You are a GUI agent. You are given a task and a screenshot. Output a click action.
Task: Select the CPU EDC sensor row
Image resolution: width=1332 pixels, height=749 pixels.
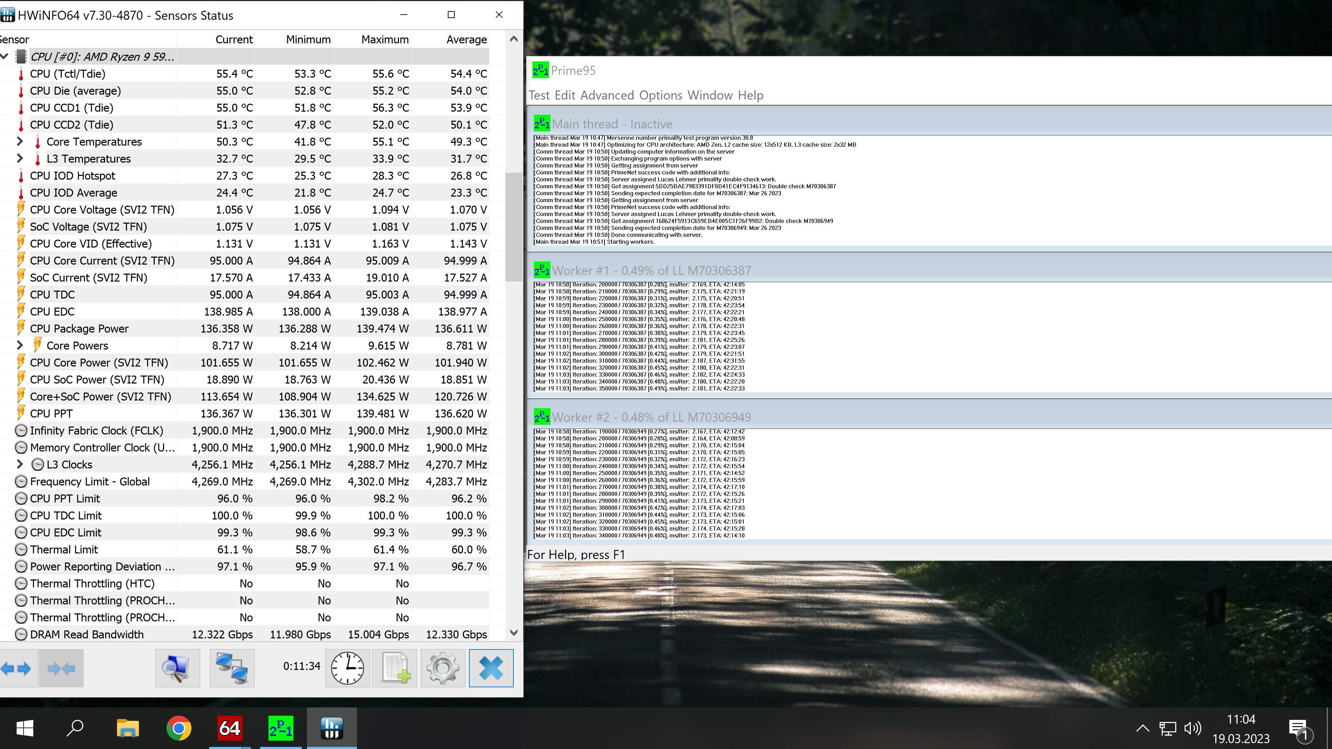tap(244, 311)
